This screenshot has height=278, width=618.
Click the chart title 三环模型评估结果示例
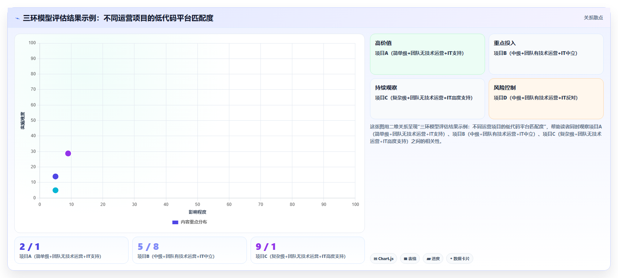tap(118, 18)
